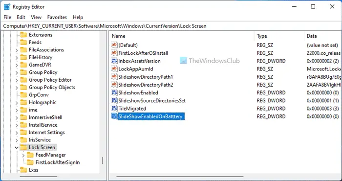The width and height of the screenshot is (342, 181).
Task: Expand the Internet Settings key
Action: click(17, 133)
